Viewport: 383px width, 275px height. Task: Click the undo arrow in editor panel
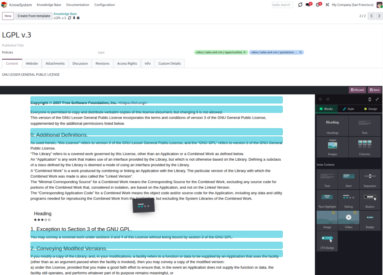tap(320, 99)
